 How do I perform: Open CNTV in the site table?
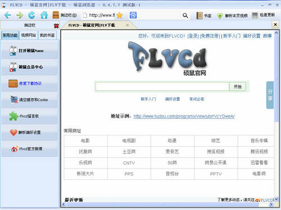click(x=129, y=163)
